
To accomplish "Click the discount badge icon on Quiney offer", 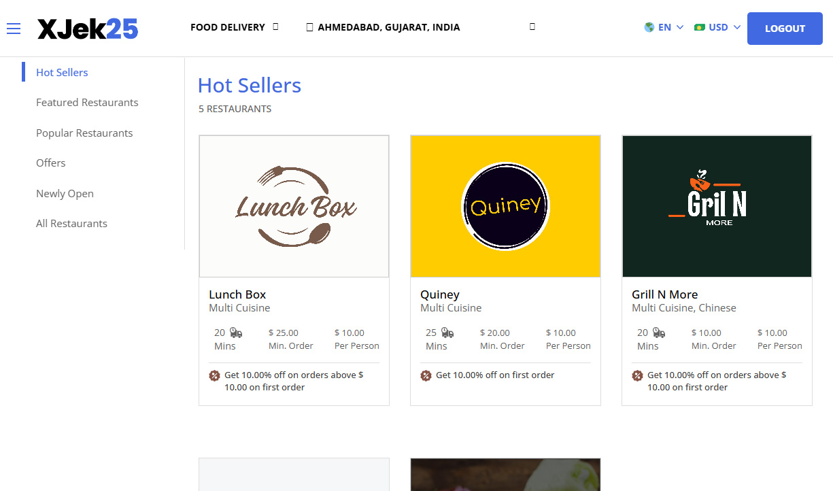I will [x=426, y=375].
